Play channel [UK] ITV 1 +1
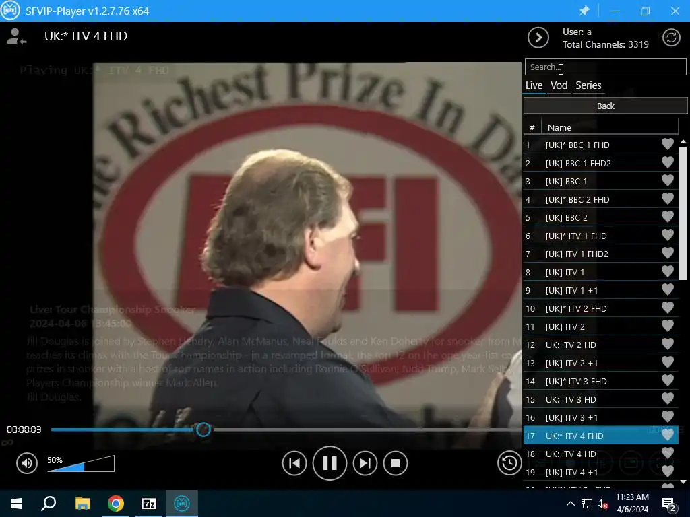 click(600, 290)
